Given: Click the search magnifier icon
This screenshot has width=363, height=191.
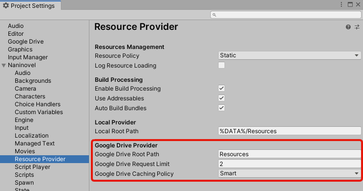Looking at the screenshot, I should 214,15.
